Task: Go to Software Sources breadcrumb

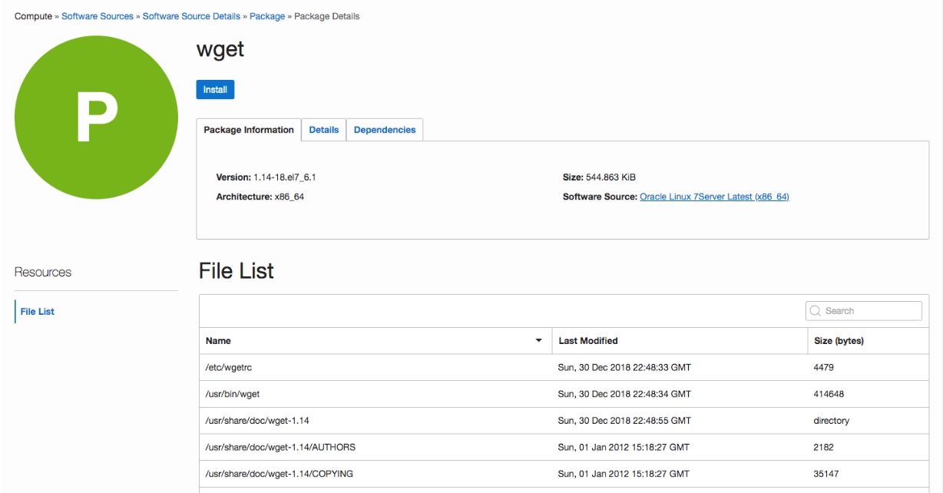Action: point(98,16)
